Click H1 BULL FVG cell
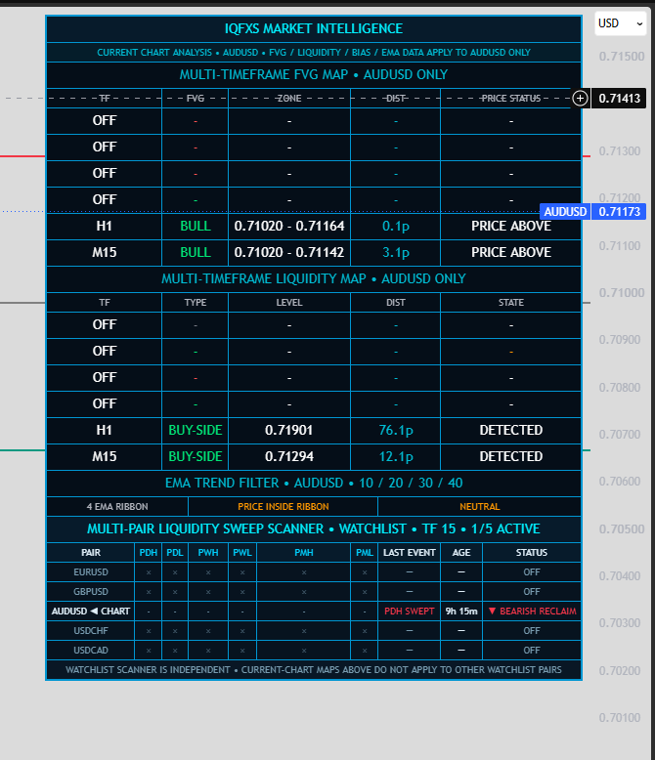Viewport: 655px width, 760px height. coord(196,226)
